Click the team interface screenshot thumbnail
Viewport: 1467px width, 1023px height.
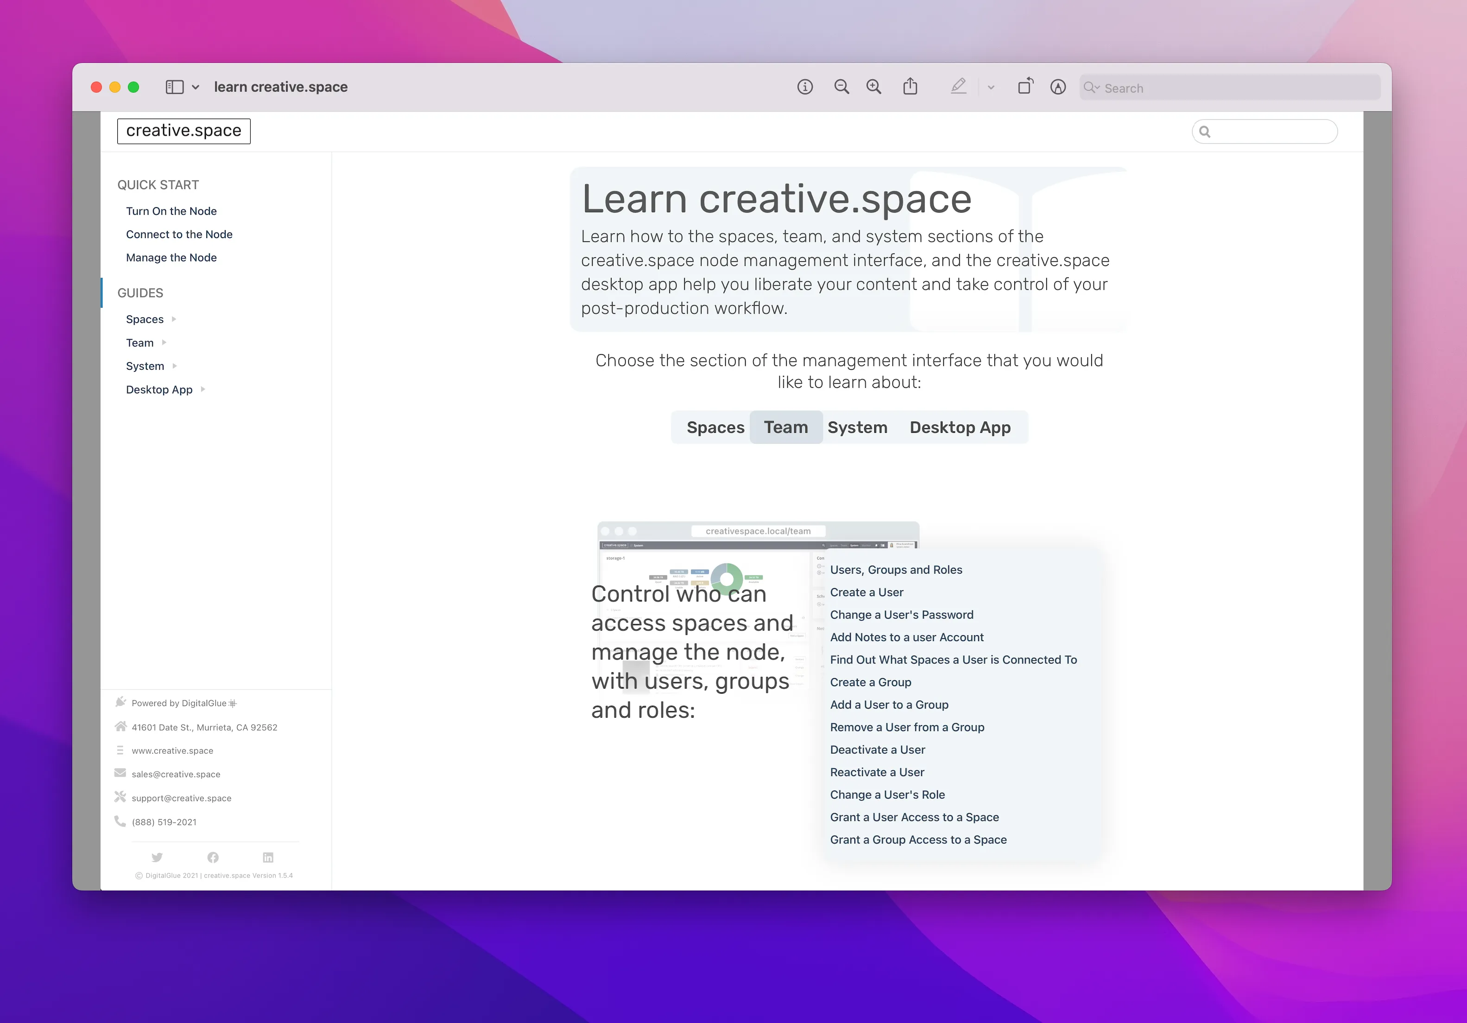(x=758, y=607)
